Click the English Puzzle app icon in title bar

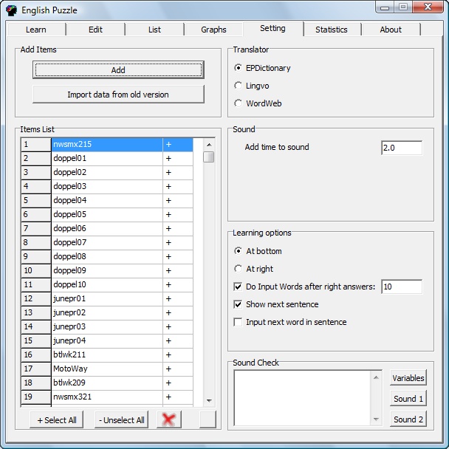pyautogui.click(x=12, y=10)
